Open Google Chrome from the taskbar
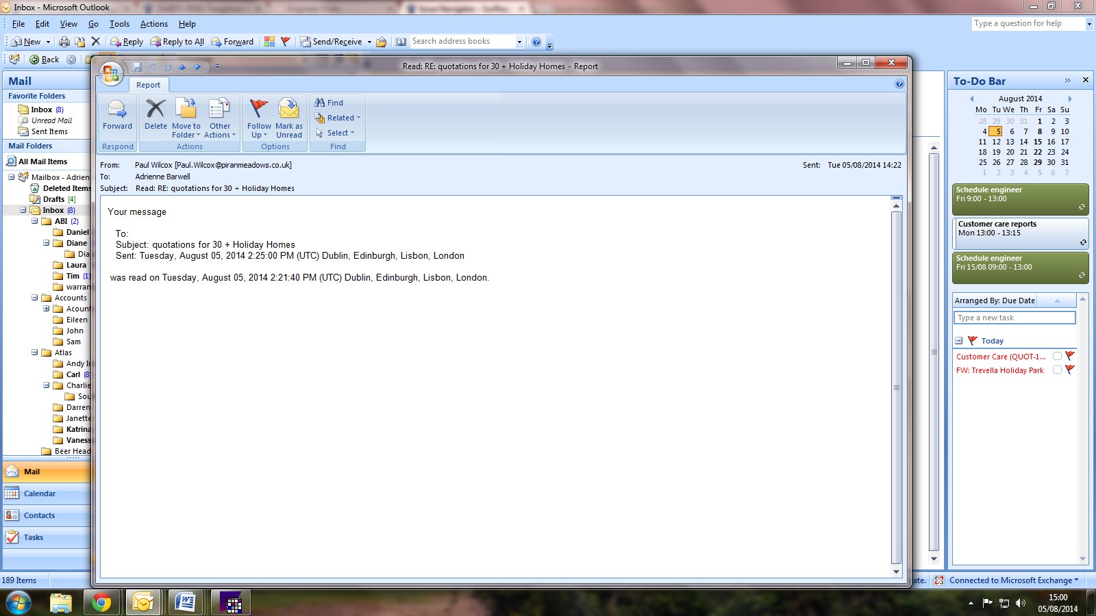The height and width of the screenshot is (616, 1096). 101,602
